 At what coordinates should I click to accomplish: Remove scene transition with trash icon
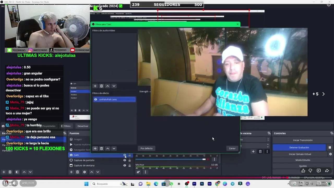click(260, 151)
